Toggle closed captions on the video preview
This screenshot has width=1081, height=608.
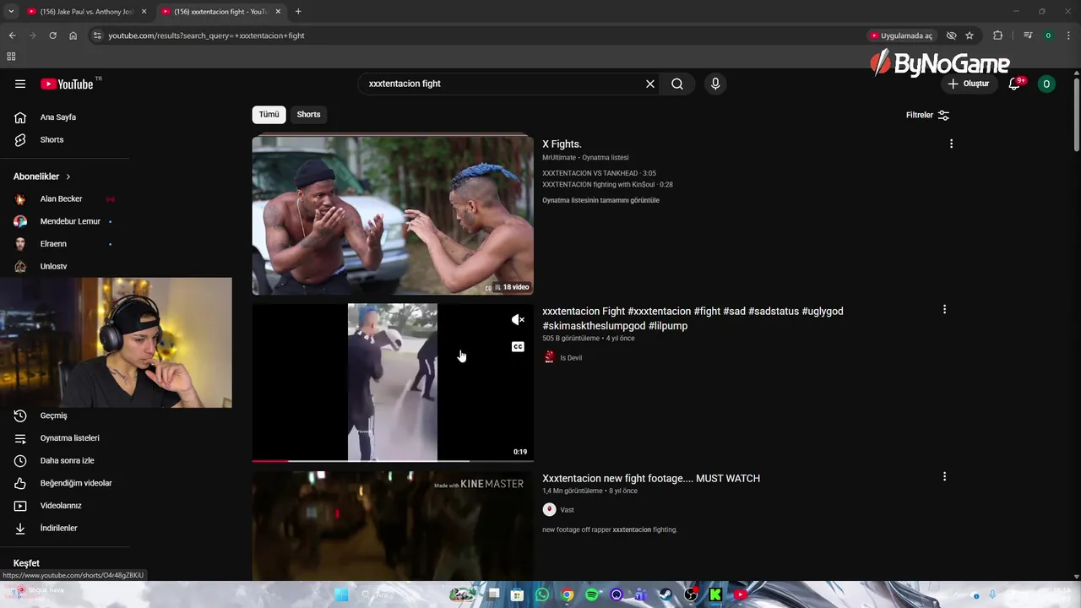pos(518,346)
